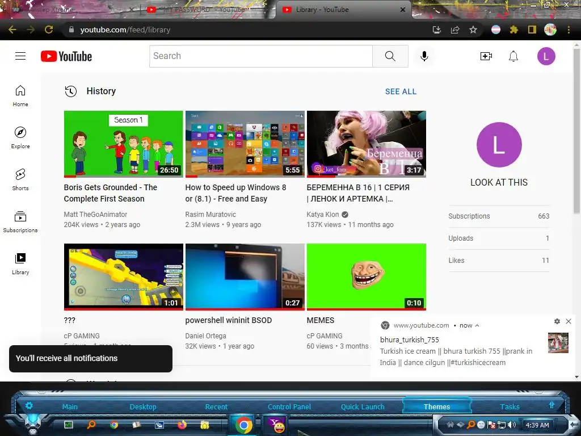Click the volume speaker tray icon
The width and height of the screenshot is (581, 436).
point(512,425)
